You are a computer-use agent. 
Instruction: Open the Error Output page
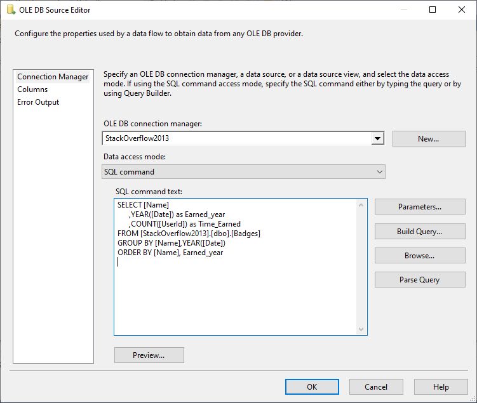pos(38,102)
